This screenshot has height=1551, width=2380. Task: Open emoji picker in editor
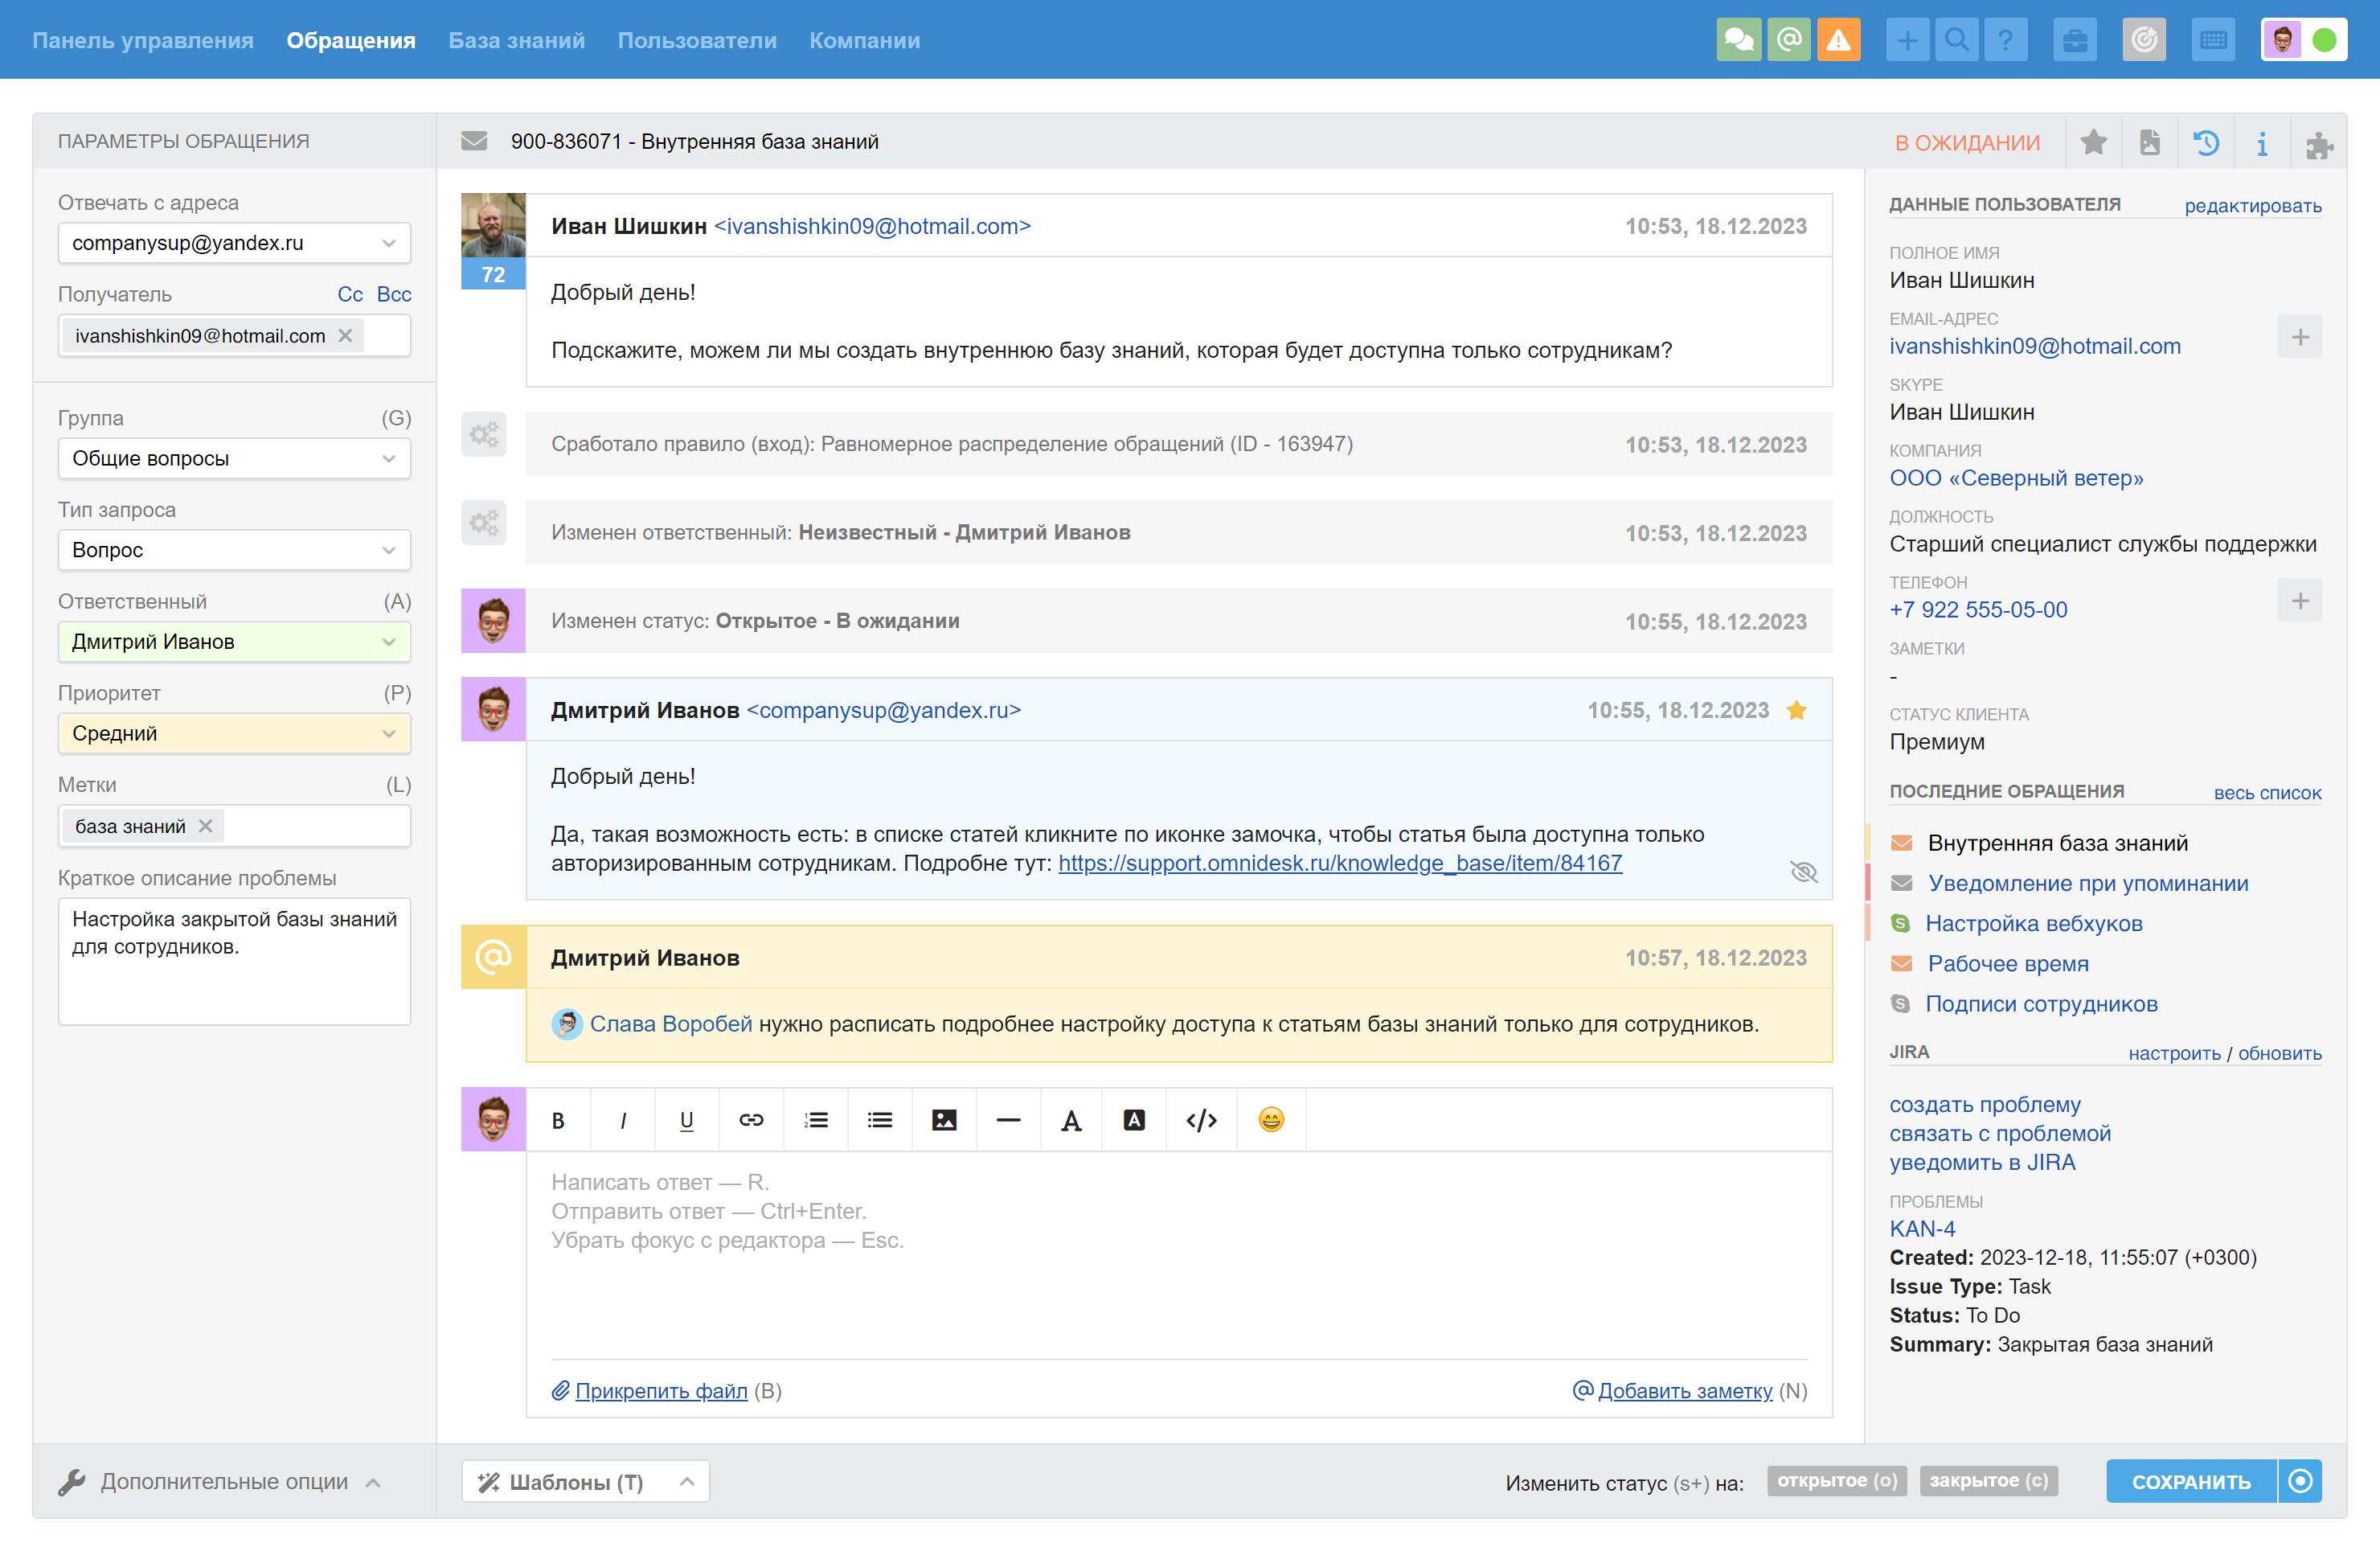tap(1271, 1120)
